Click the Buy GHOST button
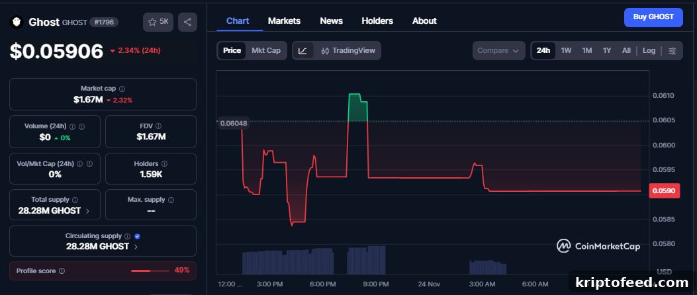This screenshot has height=295, width=697. click(653, 17)
